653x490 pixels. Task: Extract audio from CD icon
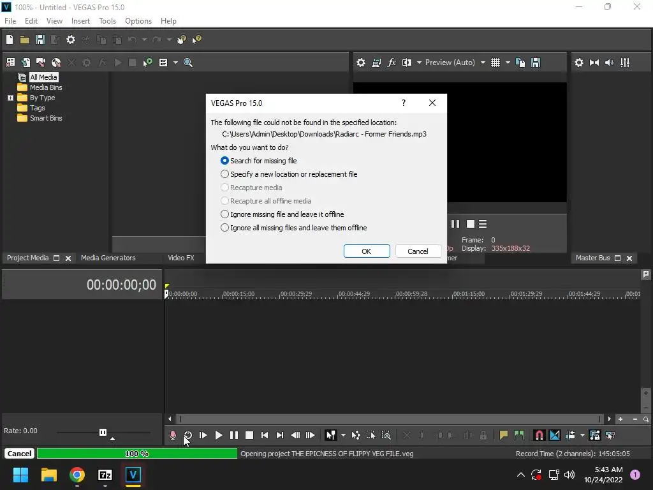tap(56, 63)
